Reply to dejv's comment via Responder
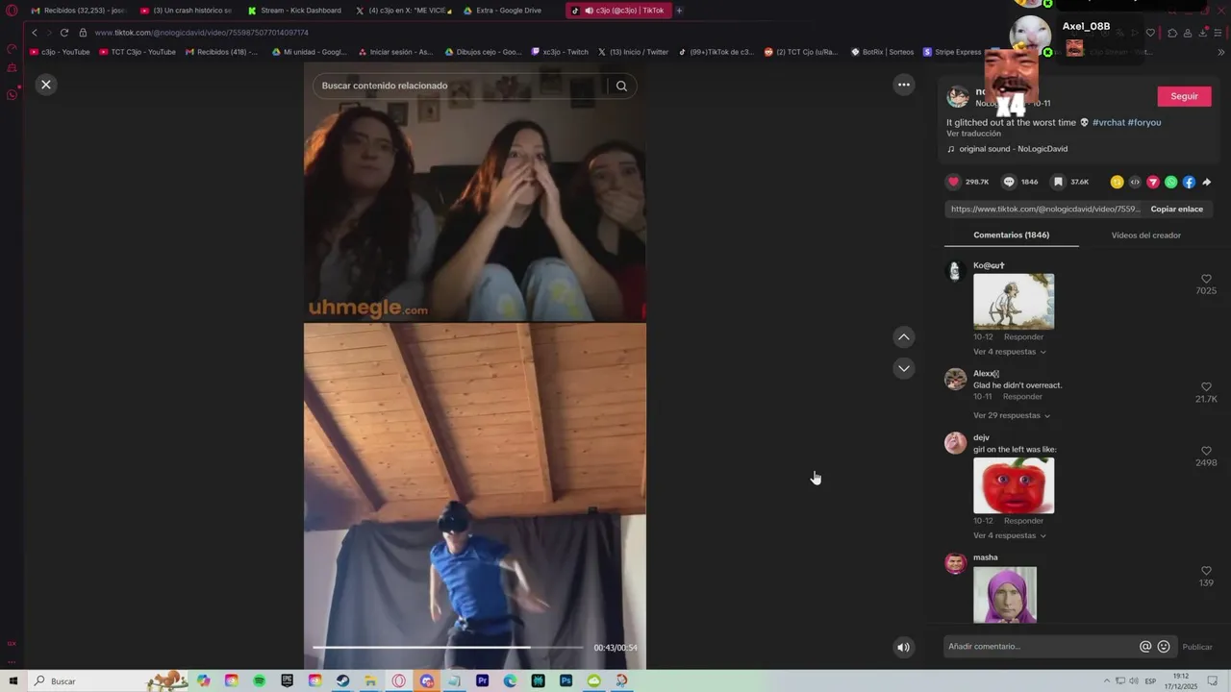This screenshot has height=692, width=1231. pos(1023,521)
